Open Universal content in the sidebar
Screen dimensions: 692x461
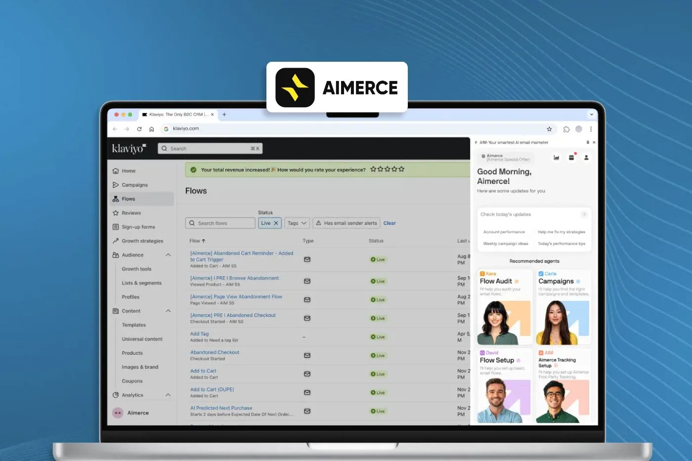tap(142, 339)
